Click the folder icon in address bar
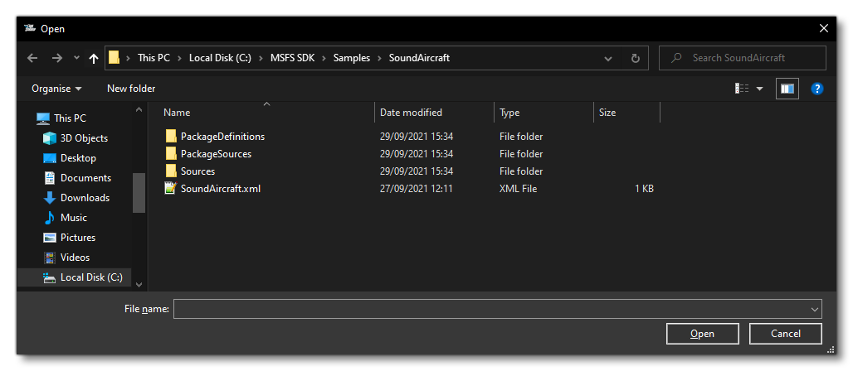The width and height of the screenshot is (853, 371). click(x=114, y=58)
